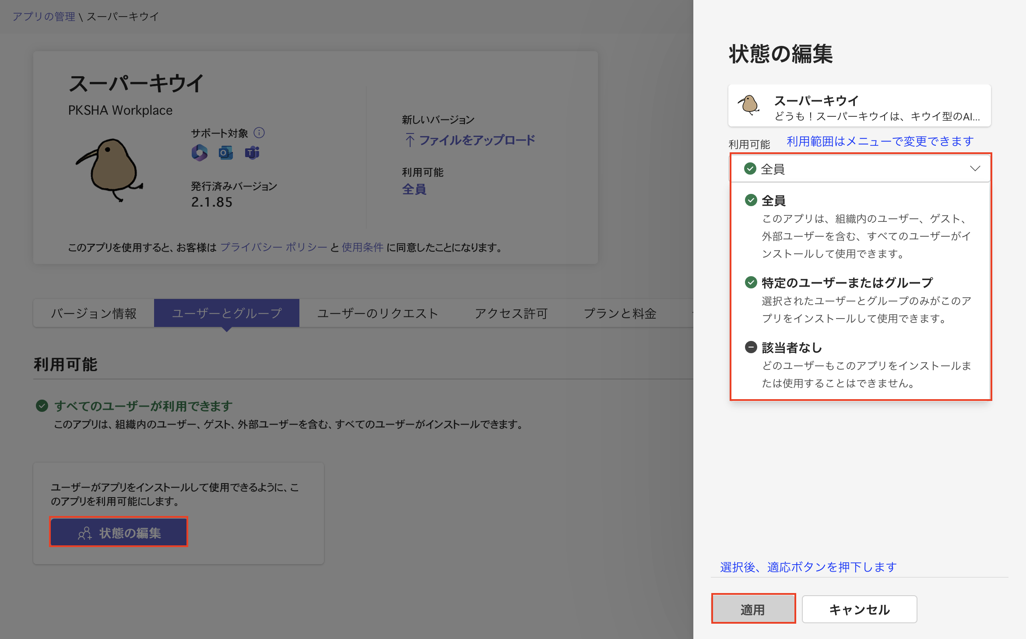Open the ユーザーのリクエスト tab
The width and height of the screenshot is (1026, 639).
point(378,313)
